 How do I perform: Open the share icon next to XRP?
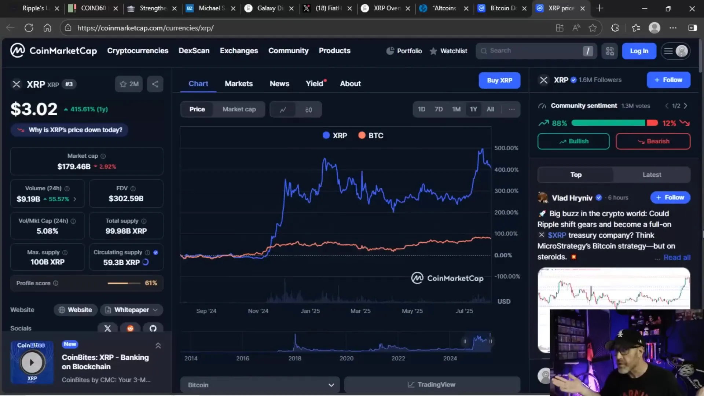[155, 84]
